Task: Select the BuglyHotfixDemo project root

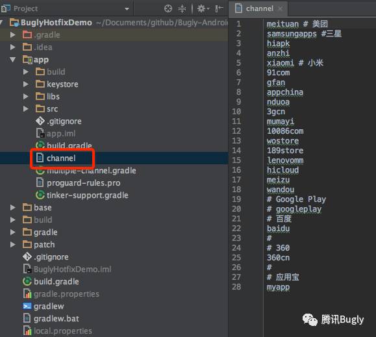Action: [56, 23]
